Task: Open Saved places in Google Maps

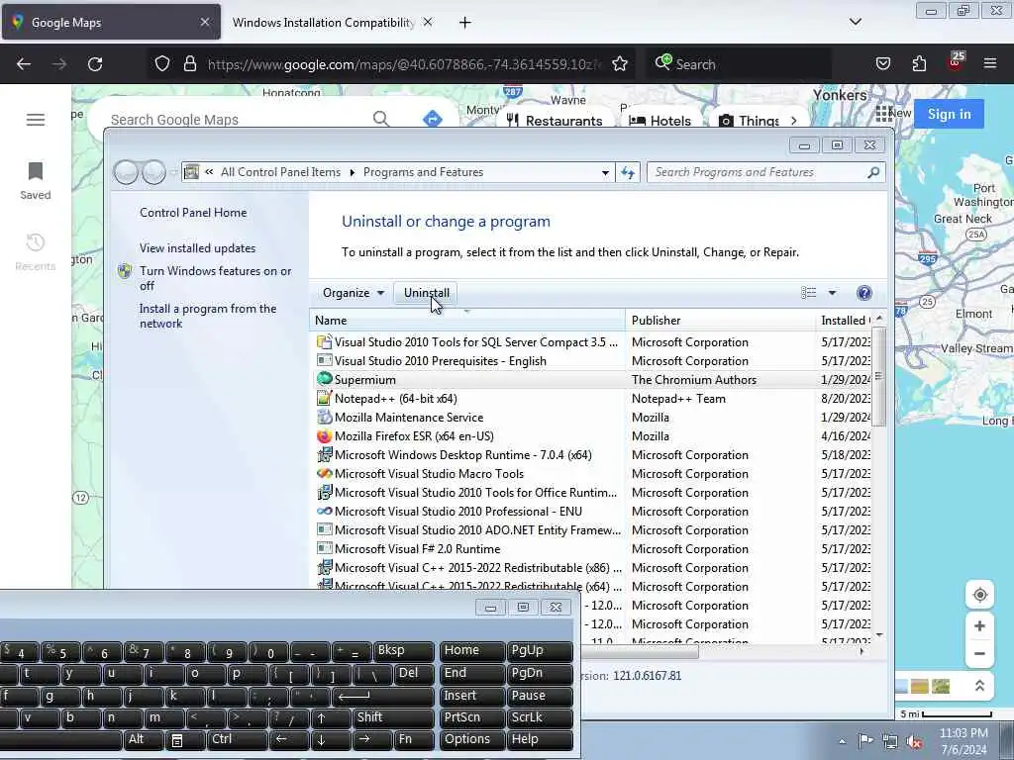Action: (35, 181)
